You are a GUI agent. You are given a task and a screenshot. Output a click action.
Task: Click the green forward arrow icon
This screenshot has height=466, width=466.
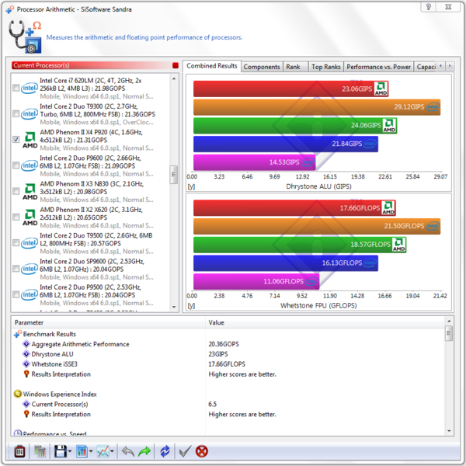144,451
